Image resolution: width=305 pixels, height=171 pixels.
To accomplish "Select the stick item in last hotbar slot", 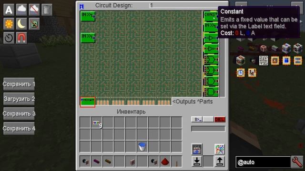I will (177, 161).
